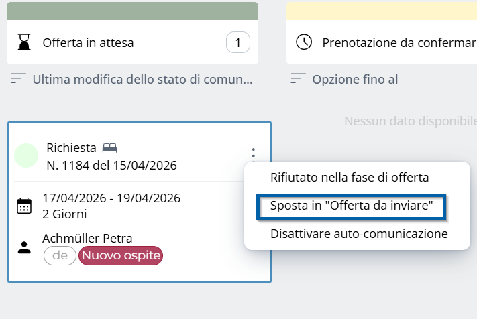This screenshot has width=477, height=319.
Task: Click the hourglass icon beside Offerta in attesa
Action: tap(24, 42)
